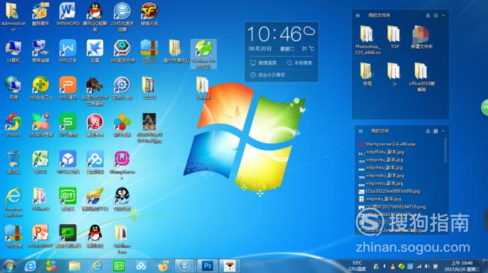Click 添加今日事项 in the clock widget
The height and width of the screenshot is (273, 488).
pos(267,75)
